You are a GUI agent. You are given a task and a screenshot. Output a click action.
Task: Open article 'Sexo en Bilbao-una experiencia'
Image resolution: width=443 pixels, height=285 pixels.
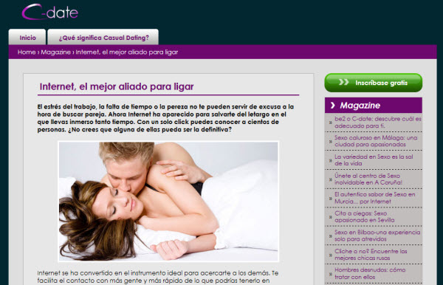377,236
